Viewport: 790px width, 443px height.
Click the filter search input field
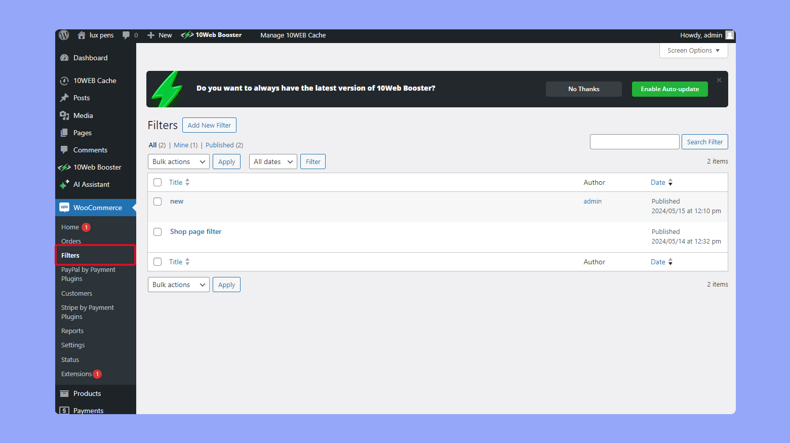634,142
